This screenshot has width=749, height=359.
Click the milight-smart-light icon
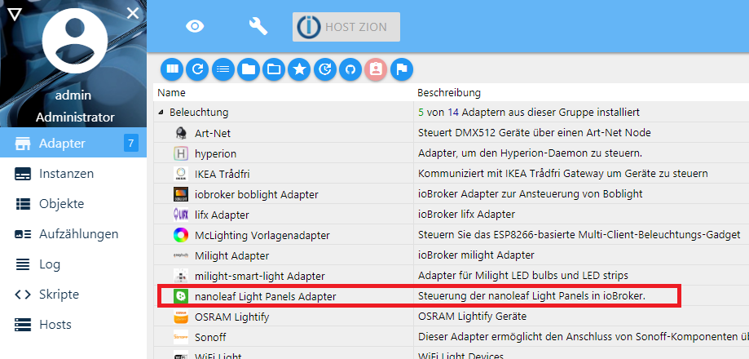click(x=181, y=276)
